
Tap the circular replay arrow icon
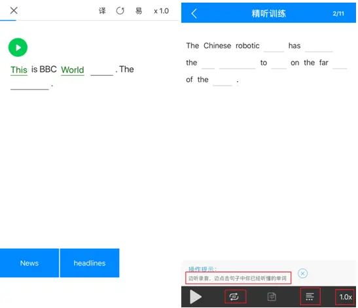click(x=120, y=10)
